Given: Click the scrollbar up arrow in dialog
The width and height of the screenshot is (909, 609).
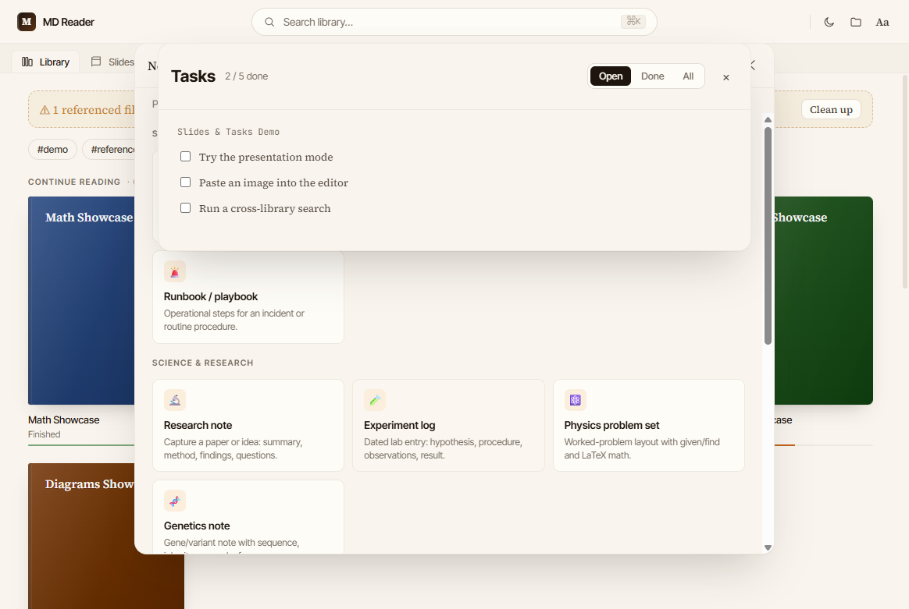Looking at the screenshot, I should pyautogui.click(x=768, y=120).
